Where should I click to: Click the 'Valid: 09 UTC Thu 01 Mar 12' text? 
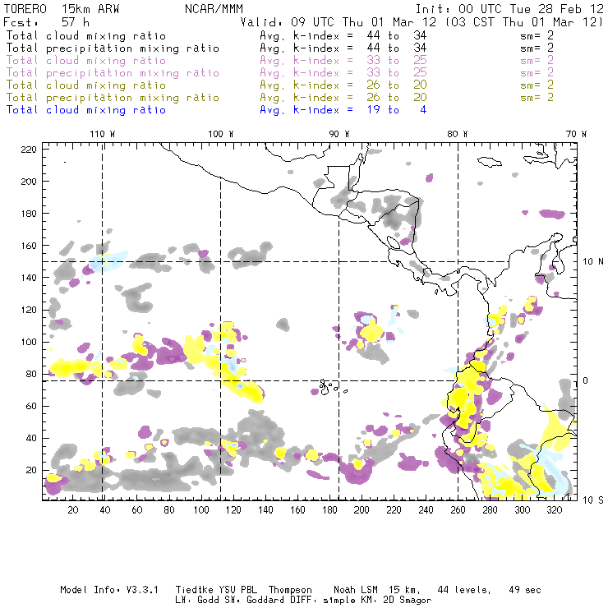339,22
